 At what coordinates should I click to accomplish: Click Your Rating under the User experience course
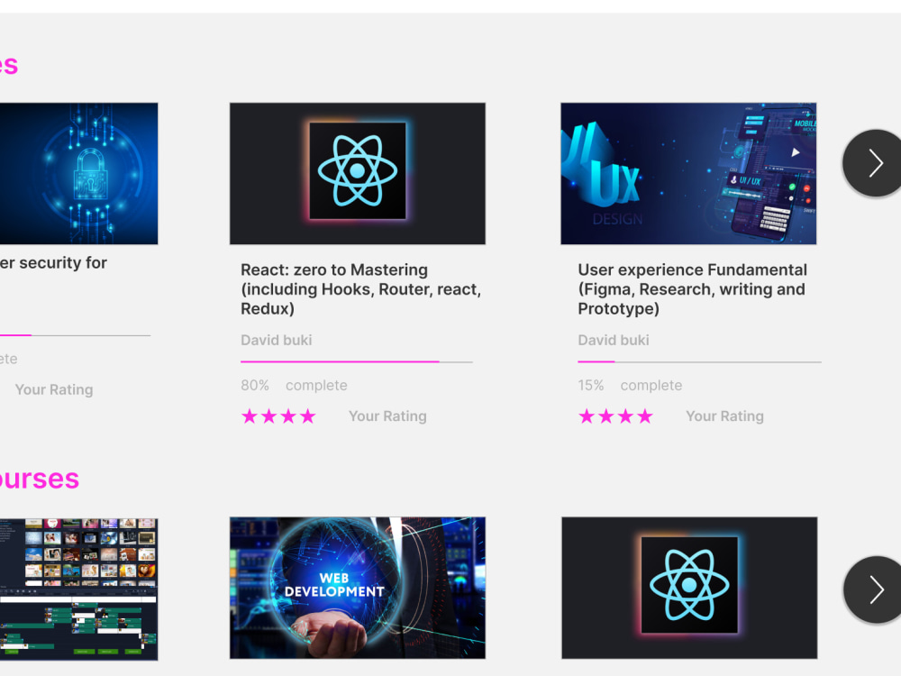click(x=724, y=416)
